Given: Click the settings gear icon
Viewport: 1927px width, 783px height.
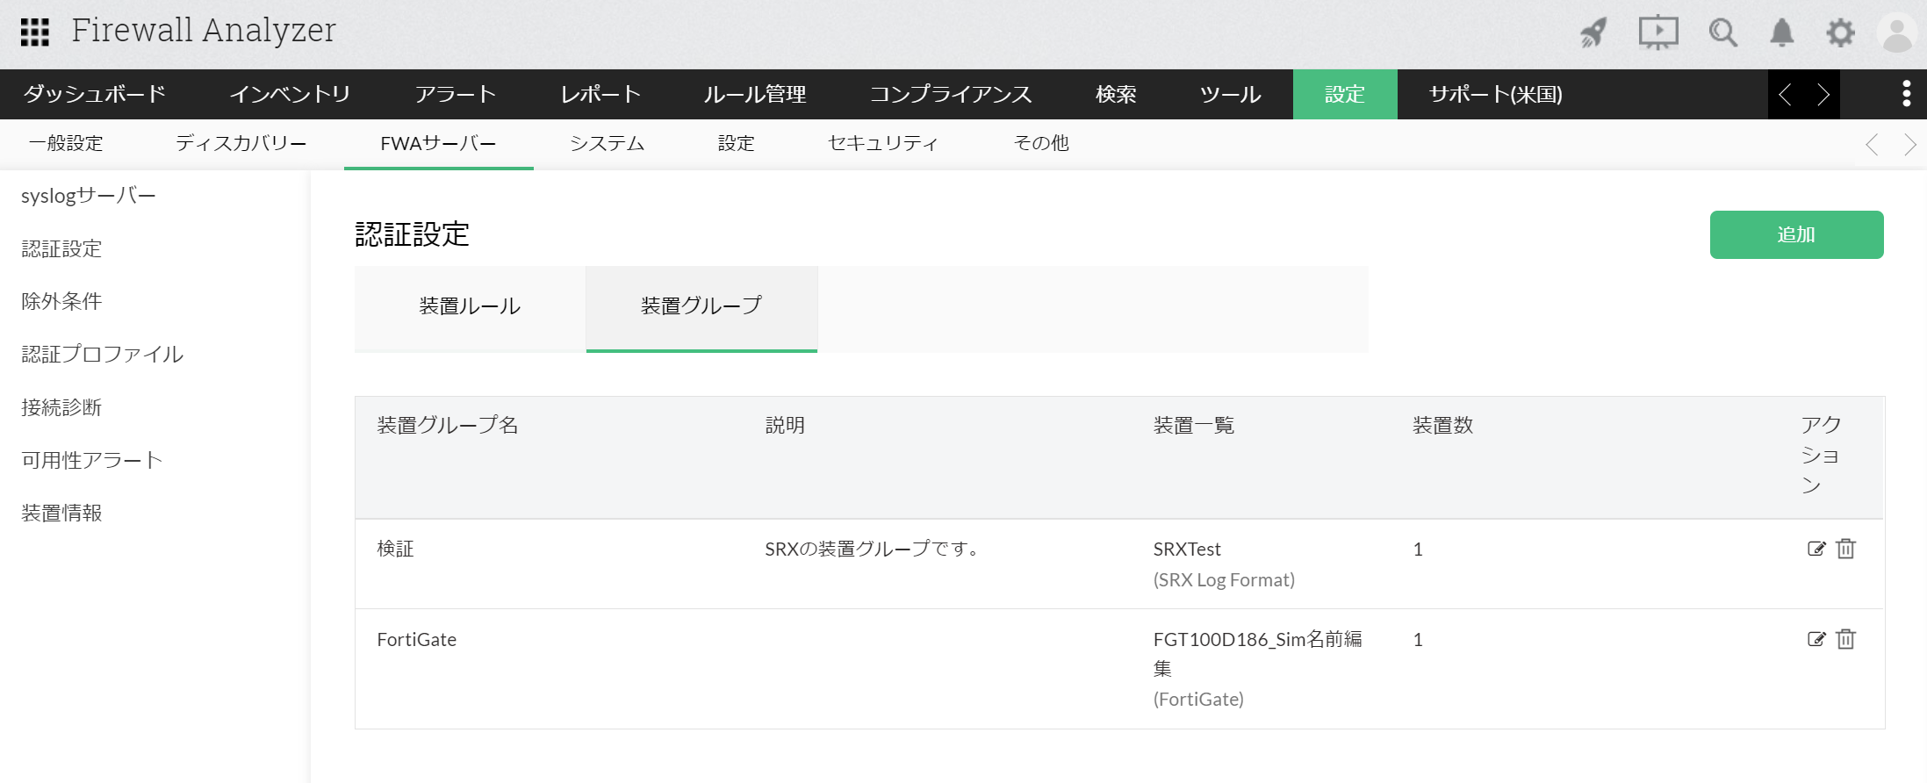Looking at the screenshot, I should click(1840, 33).
